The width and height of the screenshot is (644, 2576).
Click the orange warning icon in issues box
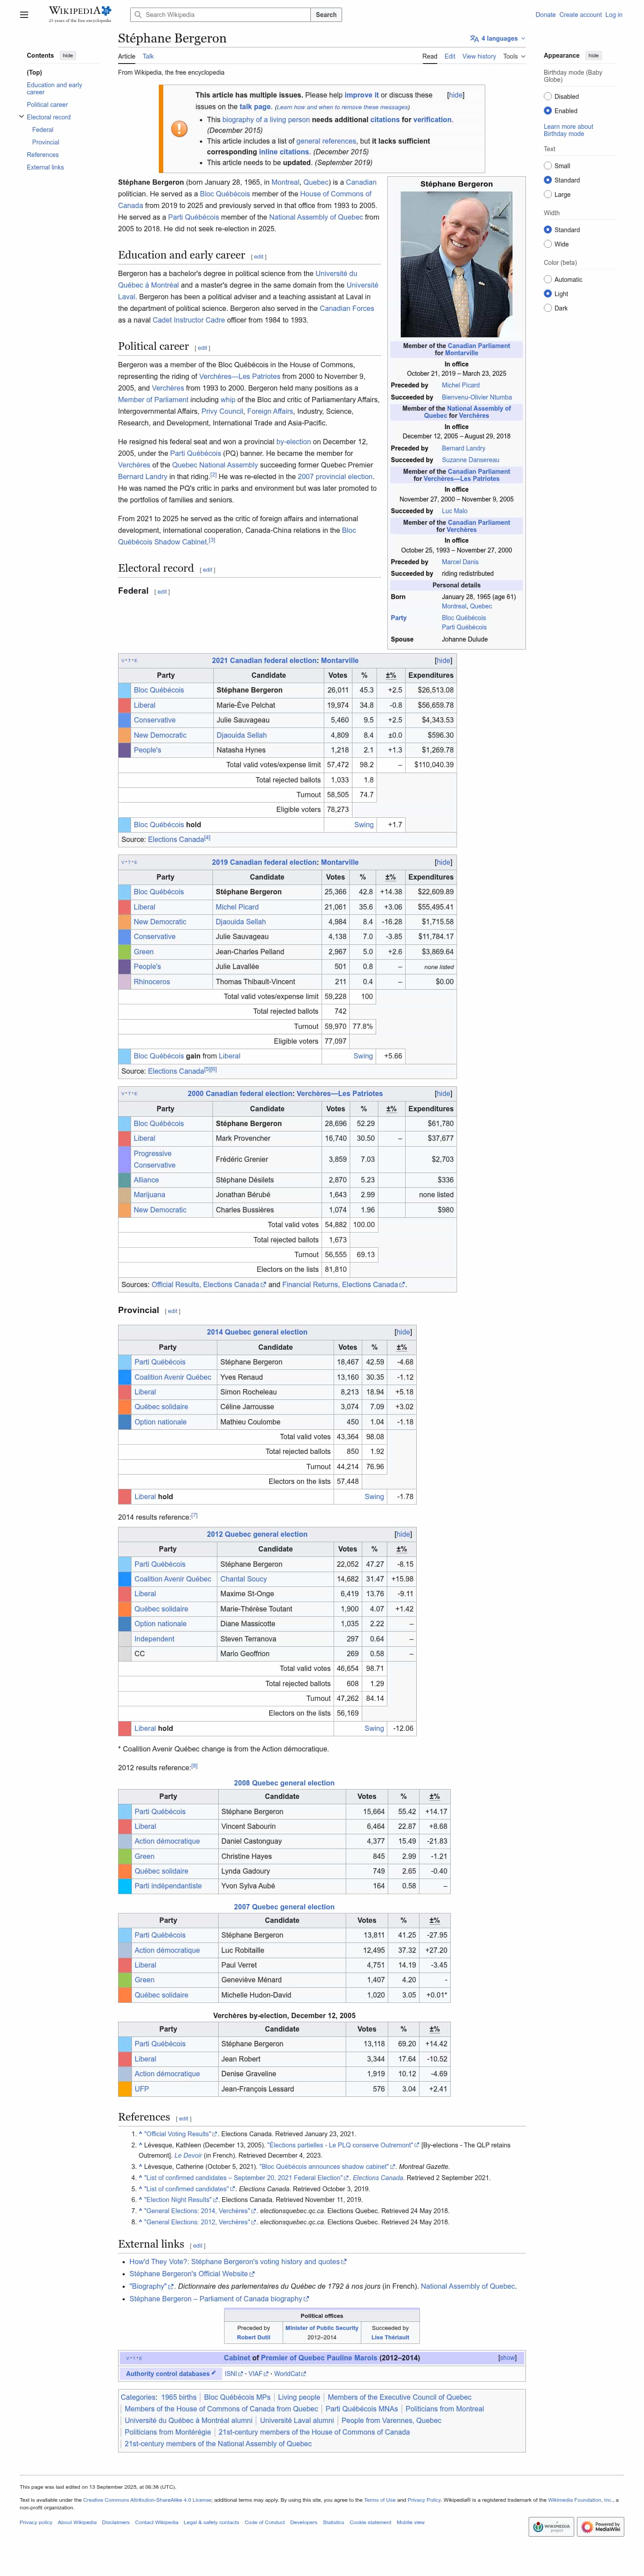click(179, 129)
